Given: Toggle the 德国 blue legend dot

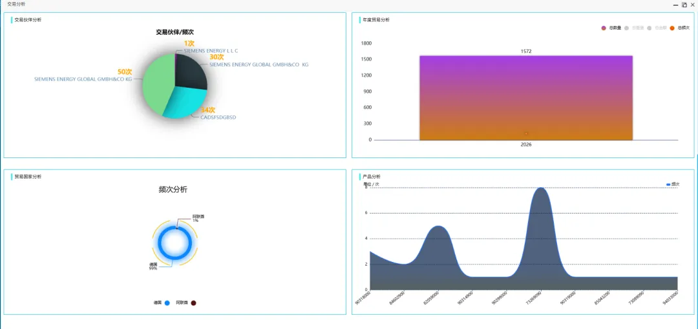Looking at the screenshot, I should click(x=167, y=303).
